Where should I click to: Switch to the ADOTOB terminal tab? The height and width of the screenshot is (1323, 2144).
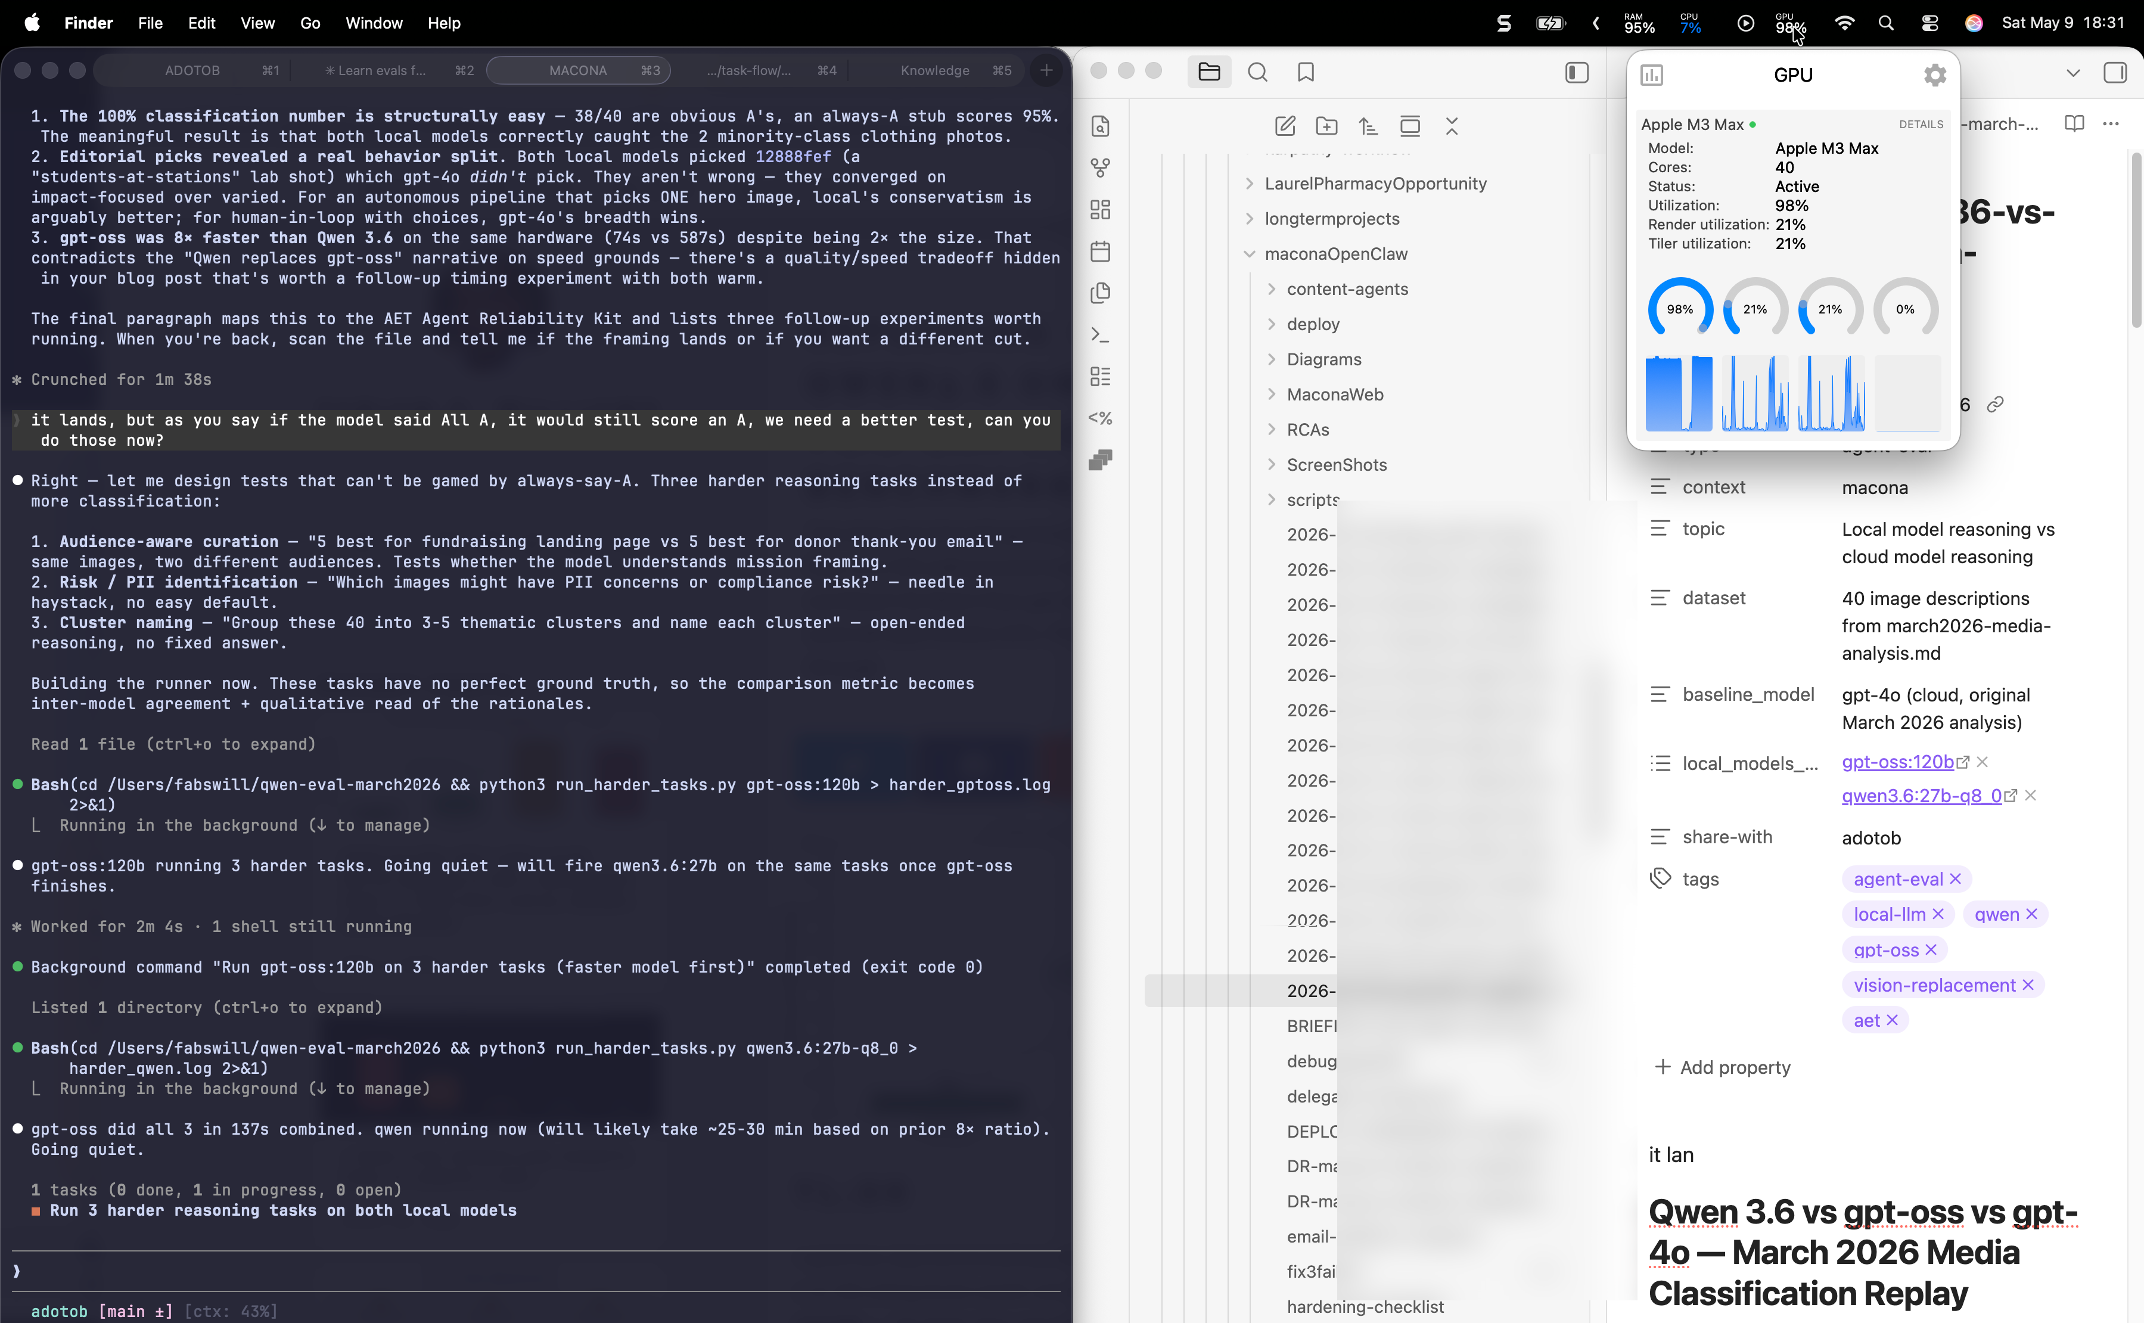192,70
